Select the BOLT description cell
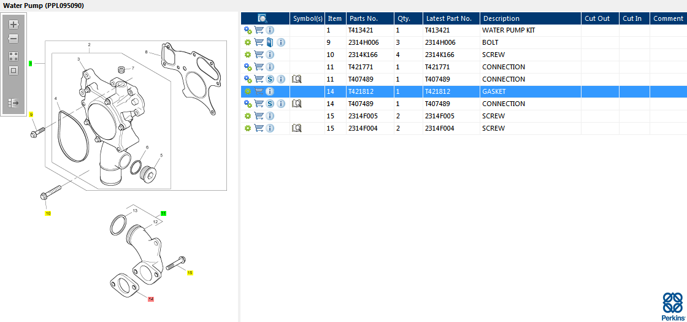The height and width of the screenshot is (322, 687). coord(530,42)
